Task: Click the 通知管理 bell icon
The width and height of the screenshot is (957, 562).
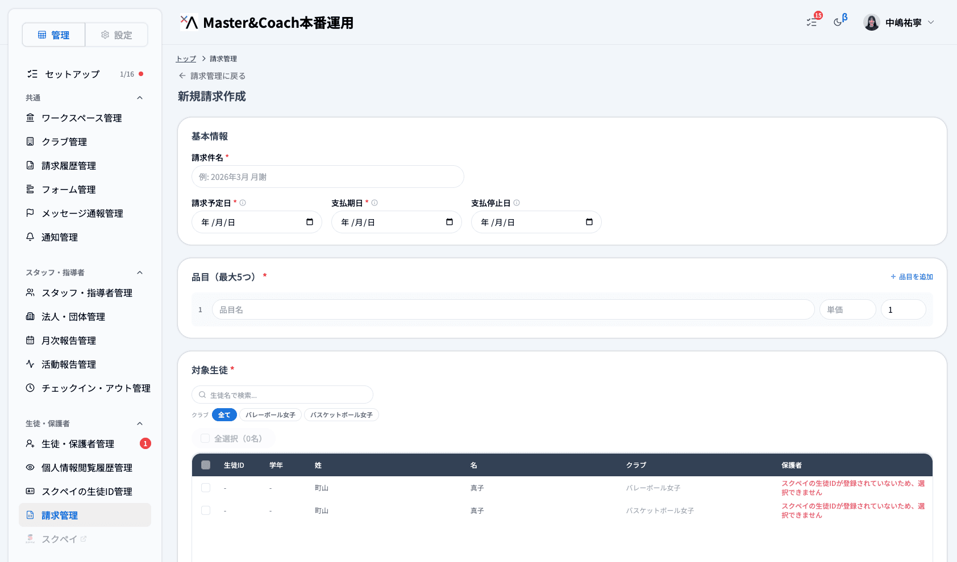Action: tap(30, 237)
